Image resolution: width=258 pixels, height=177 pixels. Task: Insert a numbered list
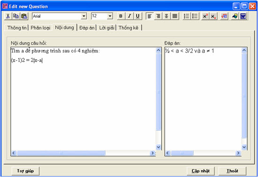click(187, 16)
